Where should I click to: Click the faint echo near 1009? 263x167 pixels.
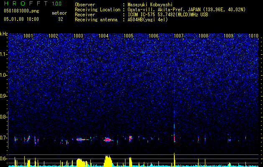point(229,140)
